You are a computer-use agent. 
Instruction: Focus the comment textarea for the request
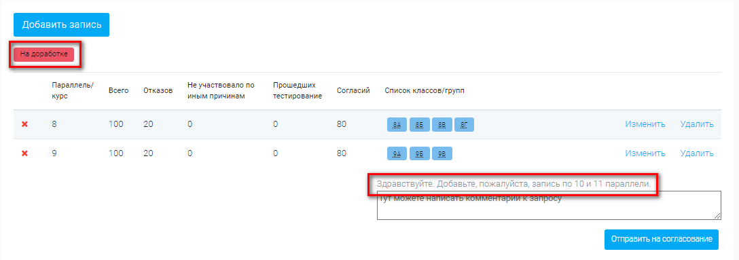(549, 206)
